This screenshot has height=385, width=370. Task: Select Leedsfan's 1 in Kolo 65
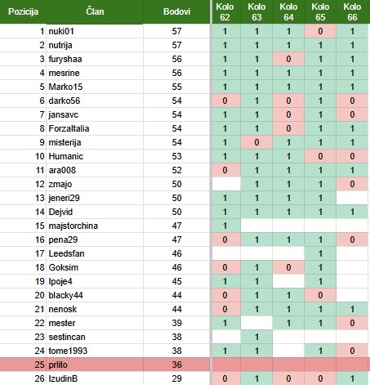(320, 253)
